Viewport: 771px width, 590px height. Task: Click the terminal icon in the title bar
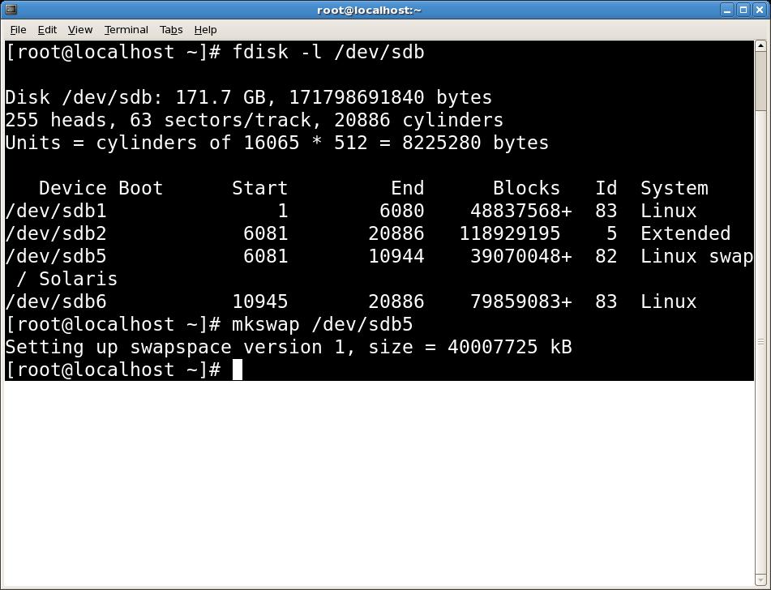coord(11,9)
